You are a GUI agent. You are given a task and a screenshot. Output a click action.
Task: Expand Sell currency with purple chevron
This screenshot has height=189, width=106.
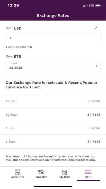pyautogui.click(x=96, y=27)
